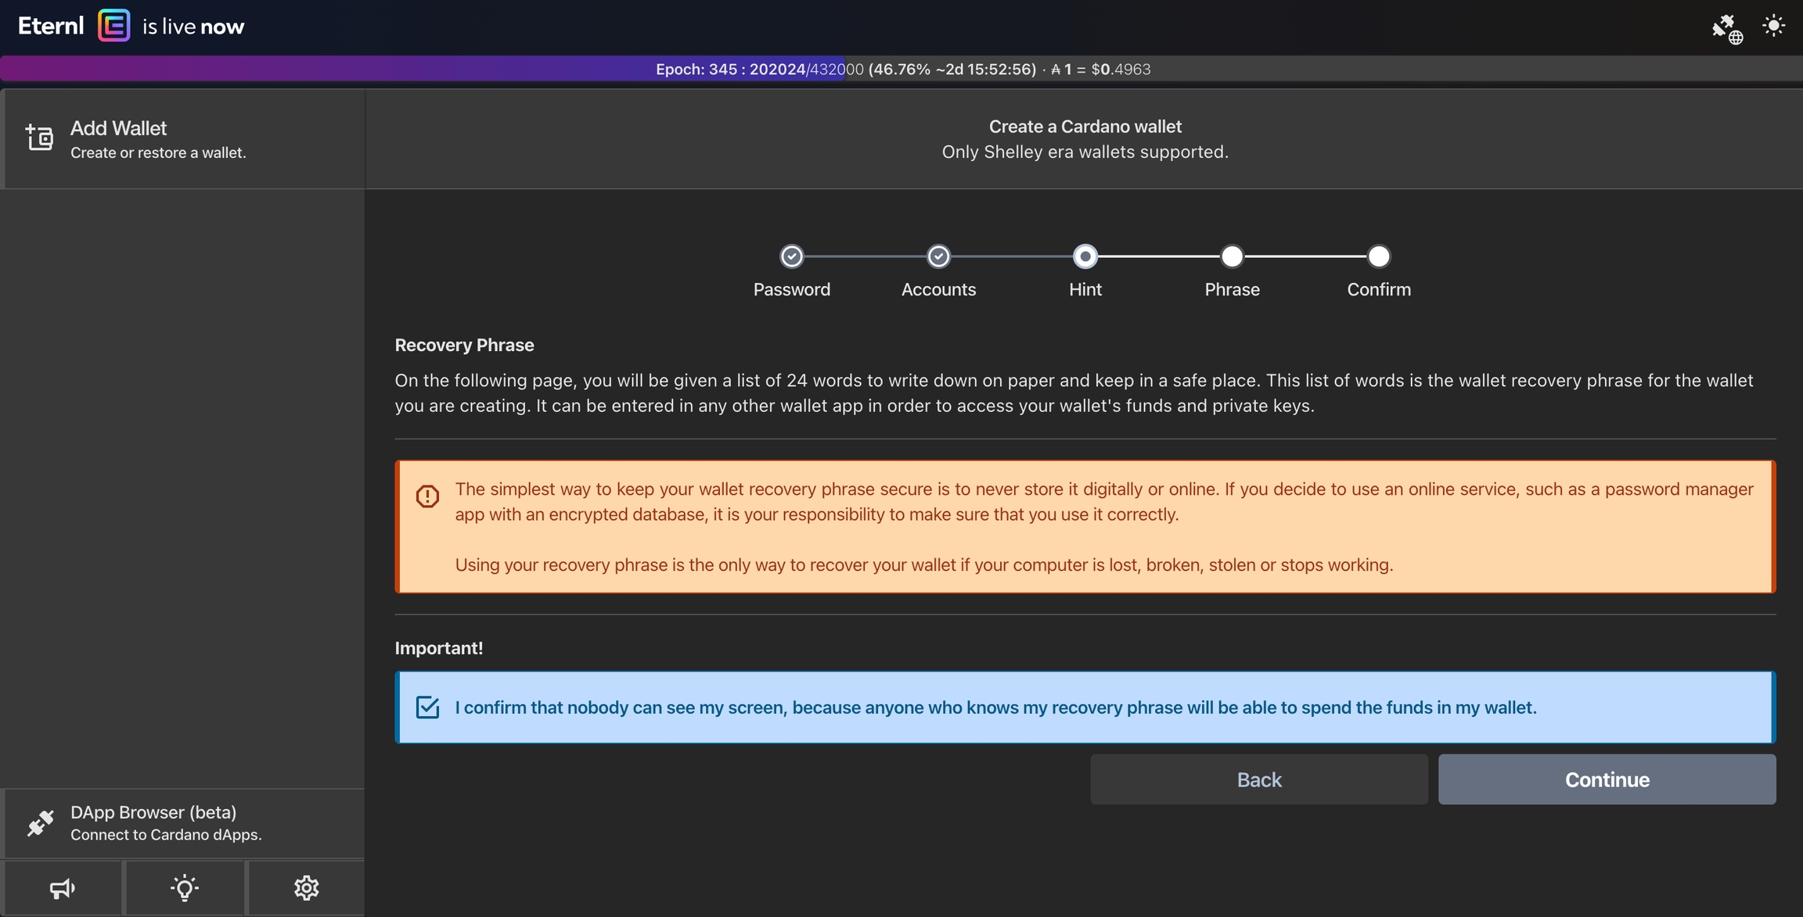
Task: Click orange warning exclamation icon
Action: click(x=427, y=496)
